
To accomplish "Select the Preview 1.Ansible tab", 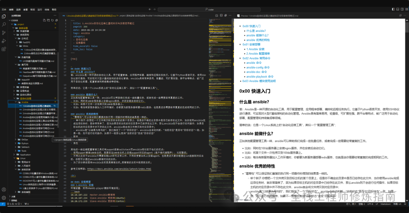I will [x=268, y=16].
